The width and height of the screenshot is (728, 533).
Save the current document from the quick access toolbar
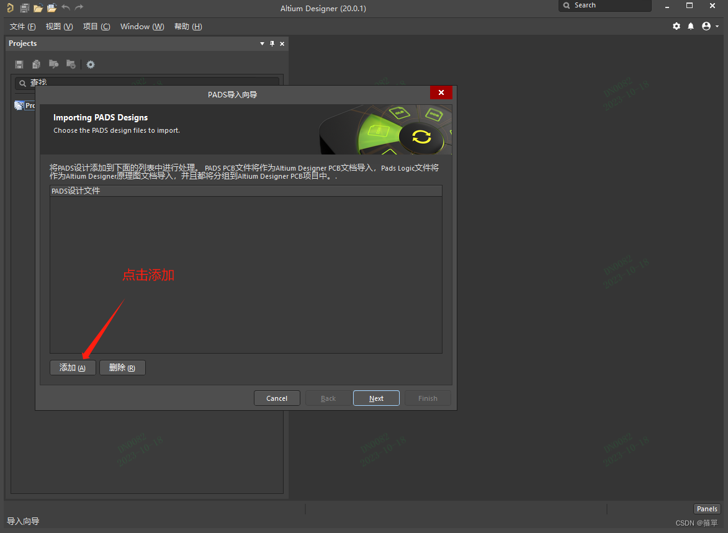tap(24, 7)
